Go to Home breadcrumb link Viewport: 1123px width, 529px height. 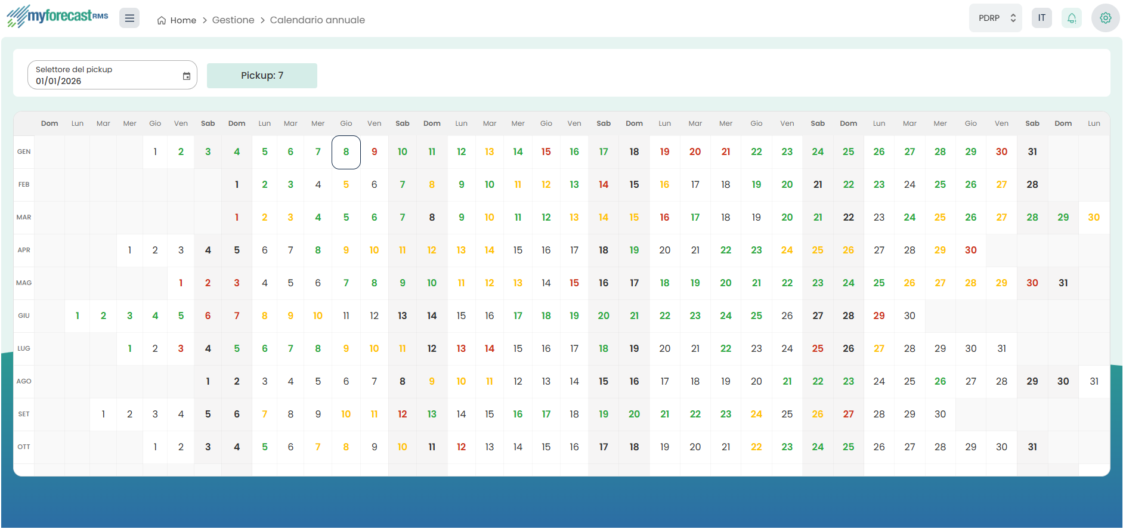(183, 20)
